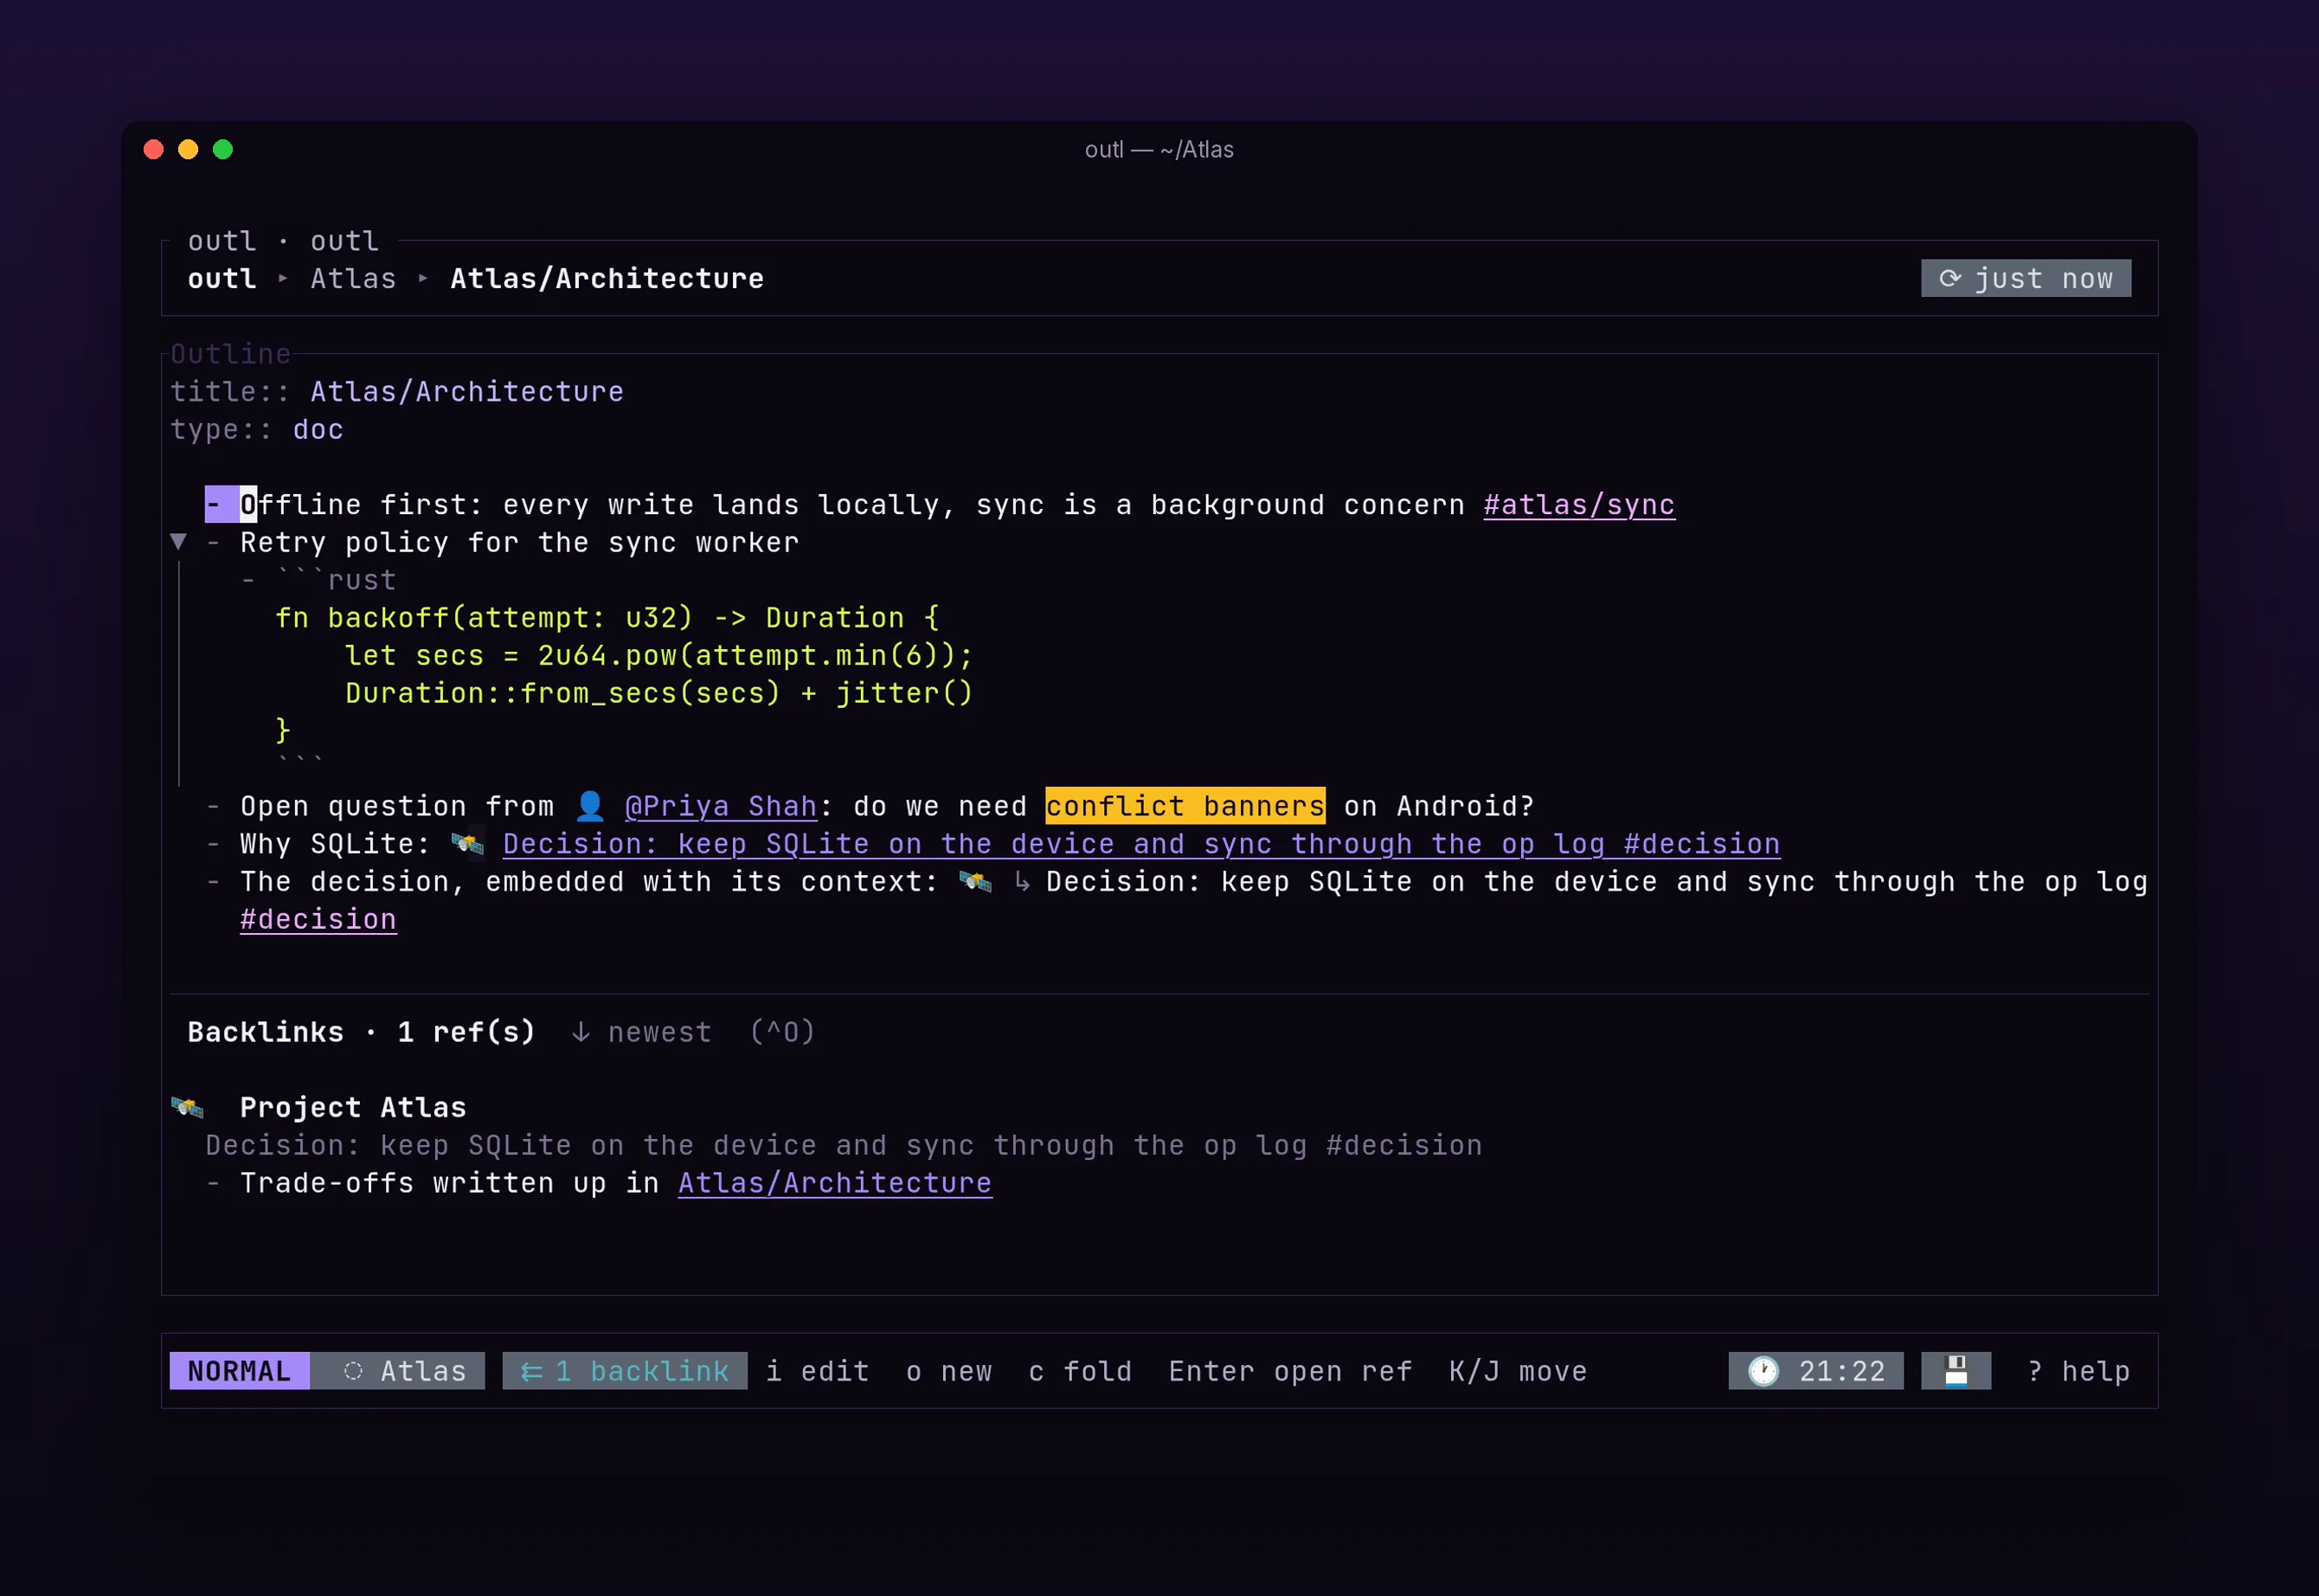Open the #decision tag under embedded decision
2319x1596 pixels.
pyautogui.click(x=318, y=920)
